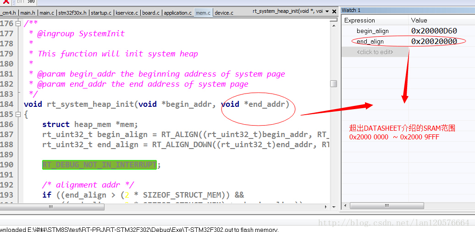Click the 'struct heap_mem *mem;' declaration
This screenshot has width=475, height=232.
[x=90, y=124]
